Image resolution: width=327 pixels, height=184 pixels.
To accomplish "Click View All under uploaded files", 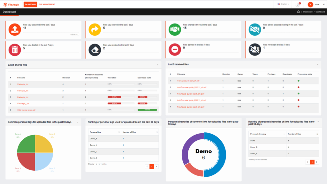I will coord(74,34).
